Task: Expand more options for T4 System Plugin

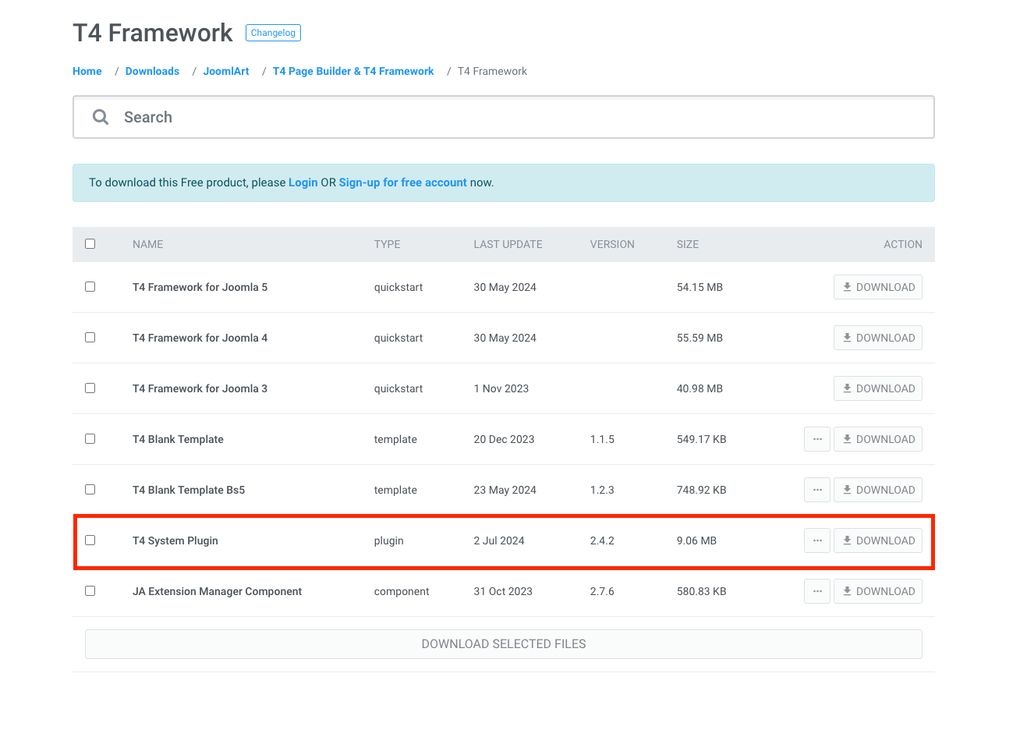Action: coord(816,540)
